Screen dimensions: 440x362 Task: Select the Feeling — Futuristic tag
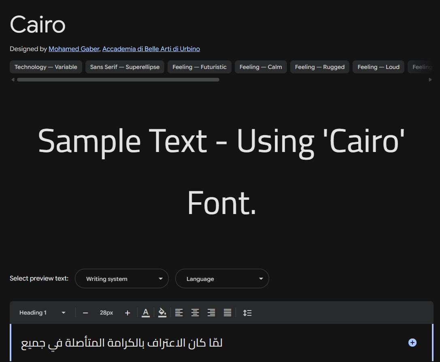200,67
